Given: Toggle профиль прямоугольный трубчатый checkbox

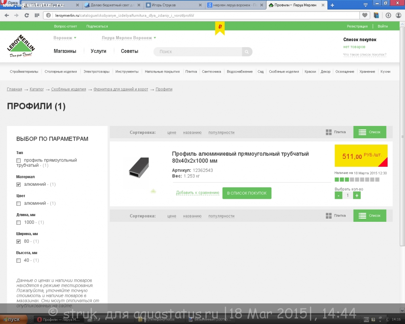Looking at the screenshot, I should [x=18, y=160].
